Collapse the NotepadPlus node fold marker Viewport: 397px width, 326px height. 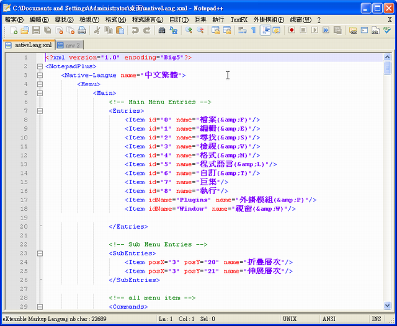pyautogui.click(x=40, y=66)
